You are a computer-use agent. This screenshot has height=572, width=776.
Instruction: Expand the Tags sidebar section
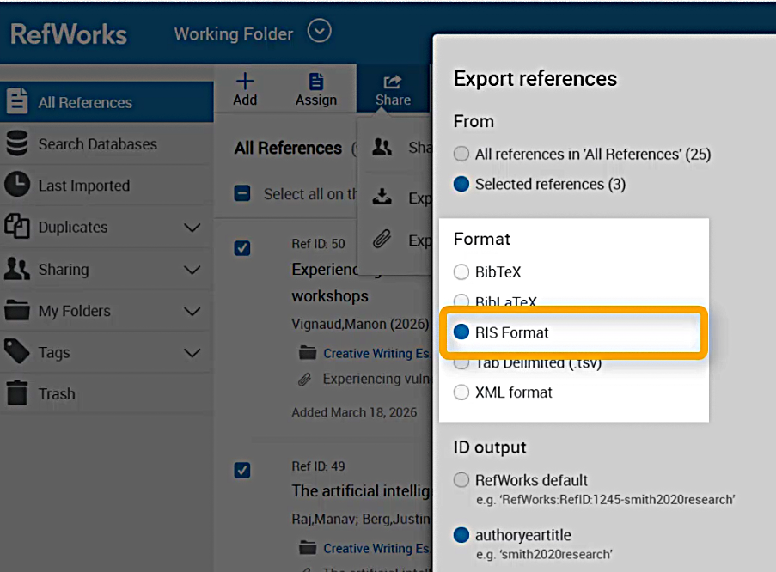pos(192,352)
